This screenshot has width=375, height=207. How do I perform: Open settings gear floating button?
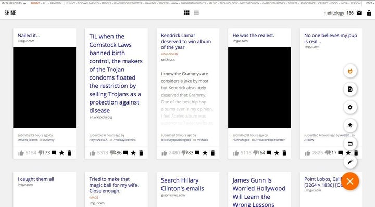point(350,107)
